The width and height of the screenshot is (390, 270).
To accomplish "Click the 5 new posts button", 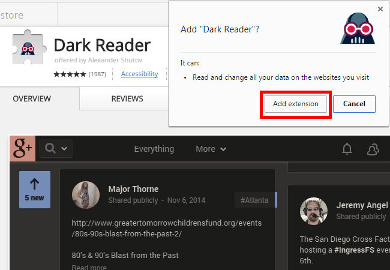I will tap(35, 190).
